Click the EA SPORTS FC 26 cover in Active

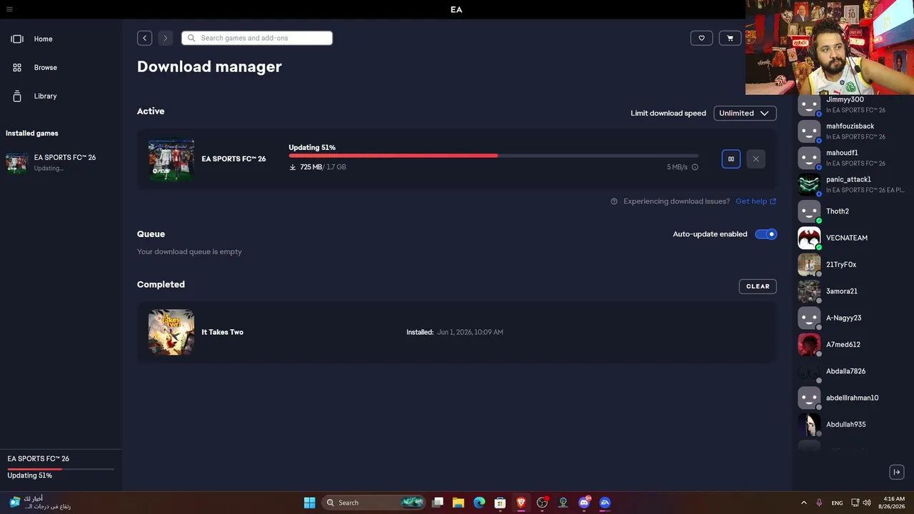171,159
